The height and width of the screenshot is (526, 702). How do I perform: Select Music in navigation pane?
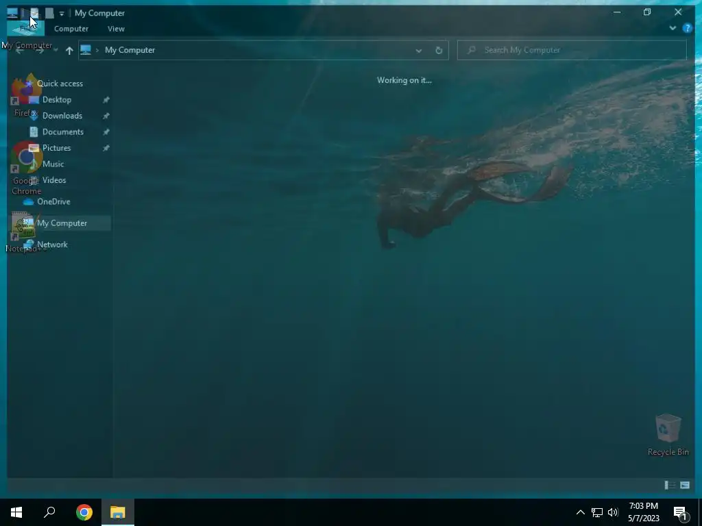tap(53, 164)
